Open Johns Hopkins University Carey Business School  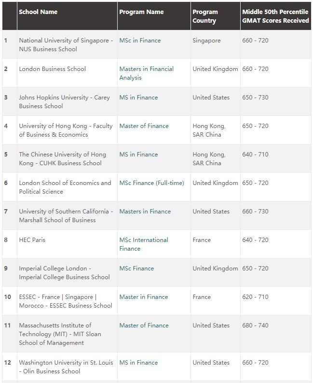[64, 102]
